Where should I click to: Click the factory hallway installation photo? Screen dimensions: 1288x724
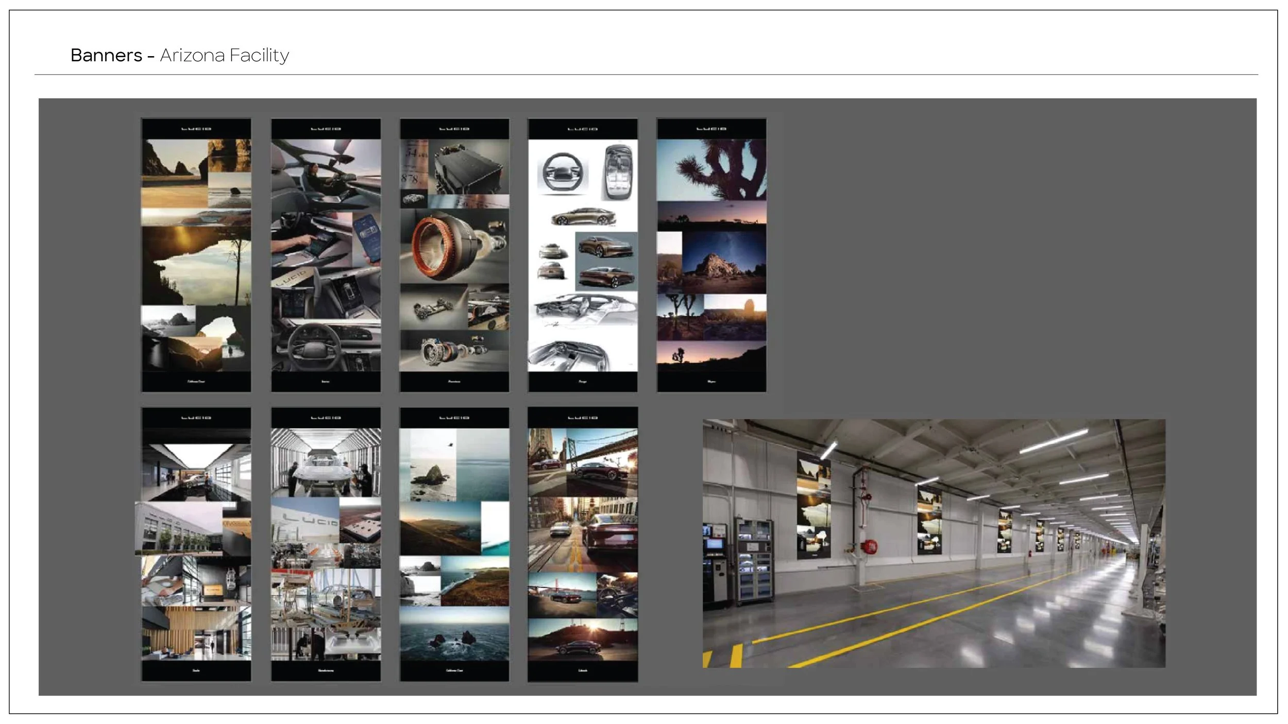934,543
